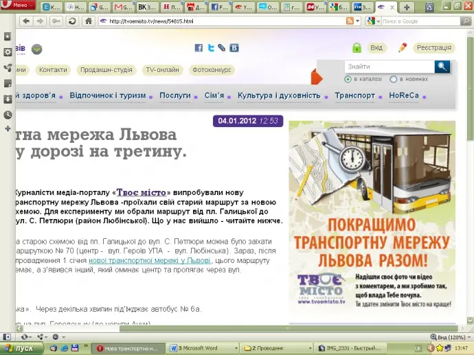474x355 pixels.
Task: Open the closed tabs trash icon
Action: pyautogui.click(x=429, y=8)
